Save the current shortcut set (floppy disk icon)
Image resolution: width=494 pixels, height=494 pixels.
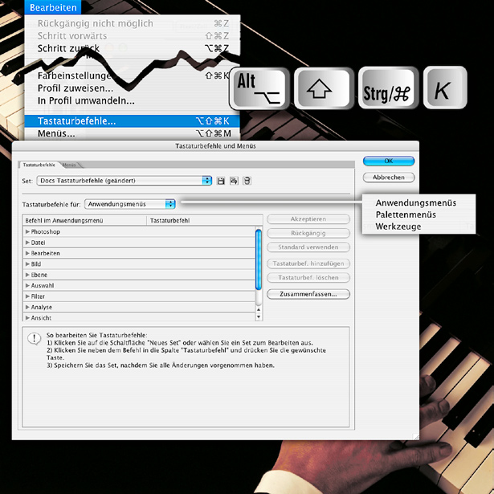coord(221,181)
